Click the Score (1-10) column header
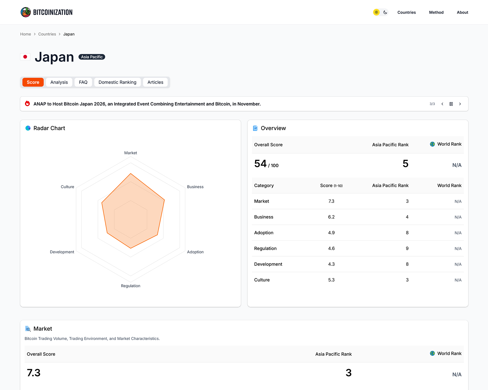488x390 pixels. pos(331,186)
